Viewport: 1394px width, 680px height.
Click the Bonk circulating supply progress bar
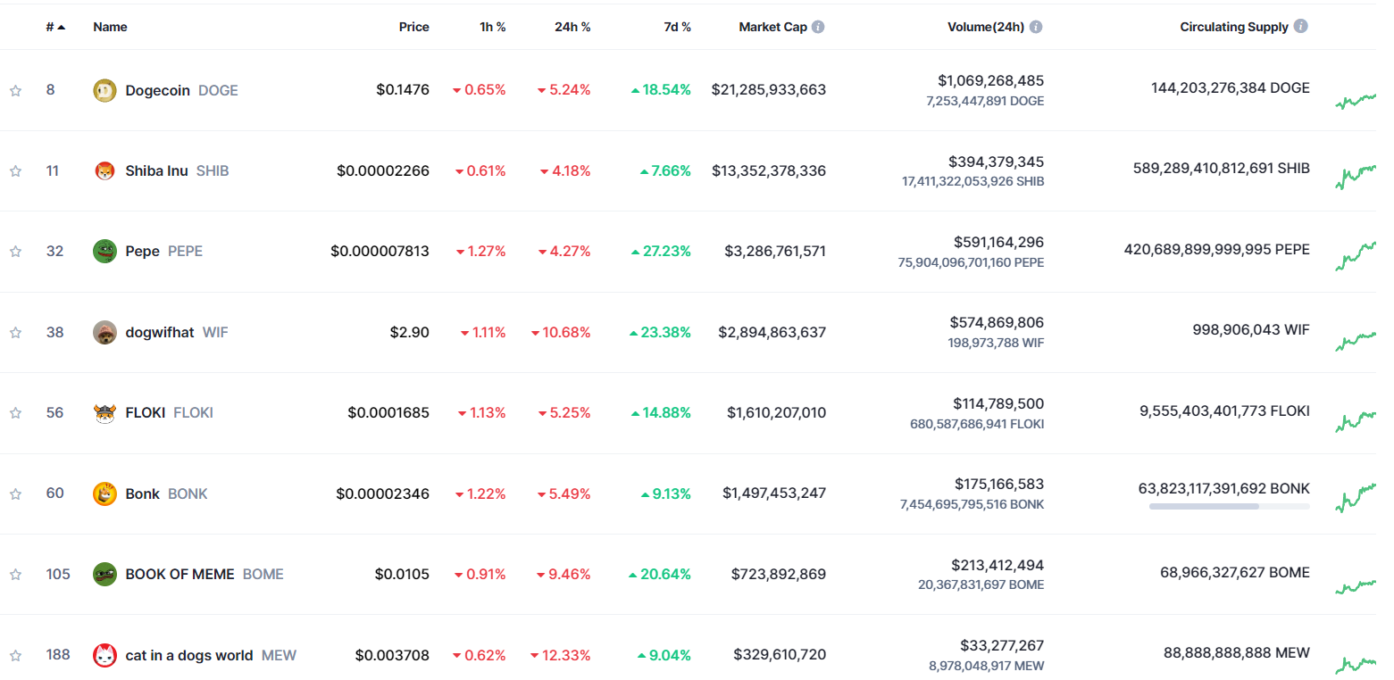point(1229,506)
